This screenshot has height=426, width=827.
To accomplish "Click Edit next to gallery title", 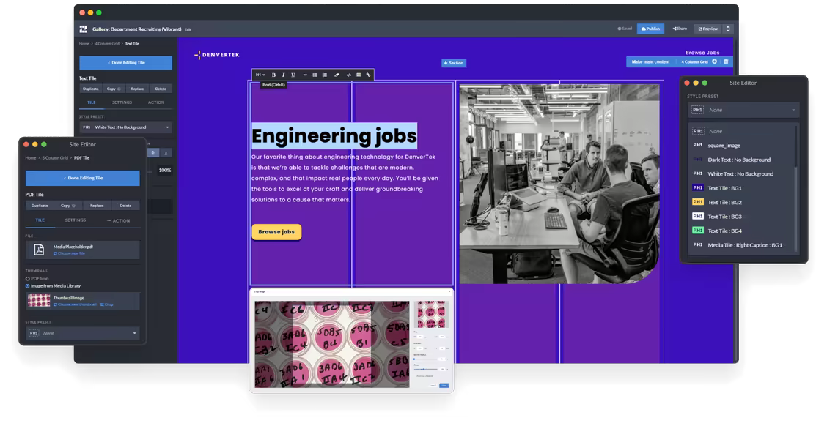I will tap(188, 29).
